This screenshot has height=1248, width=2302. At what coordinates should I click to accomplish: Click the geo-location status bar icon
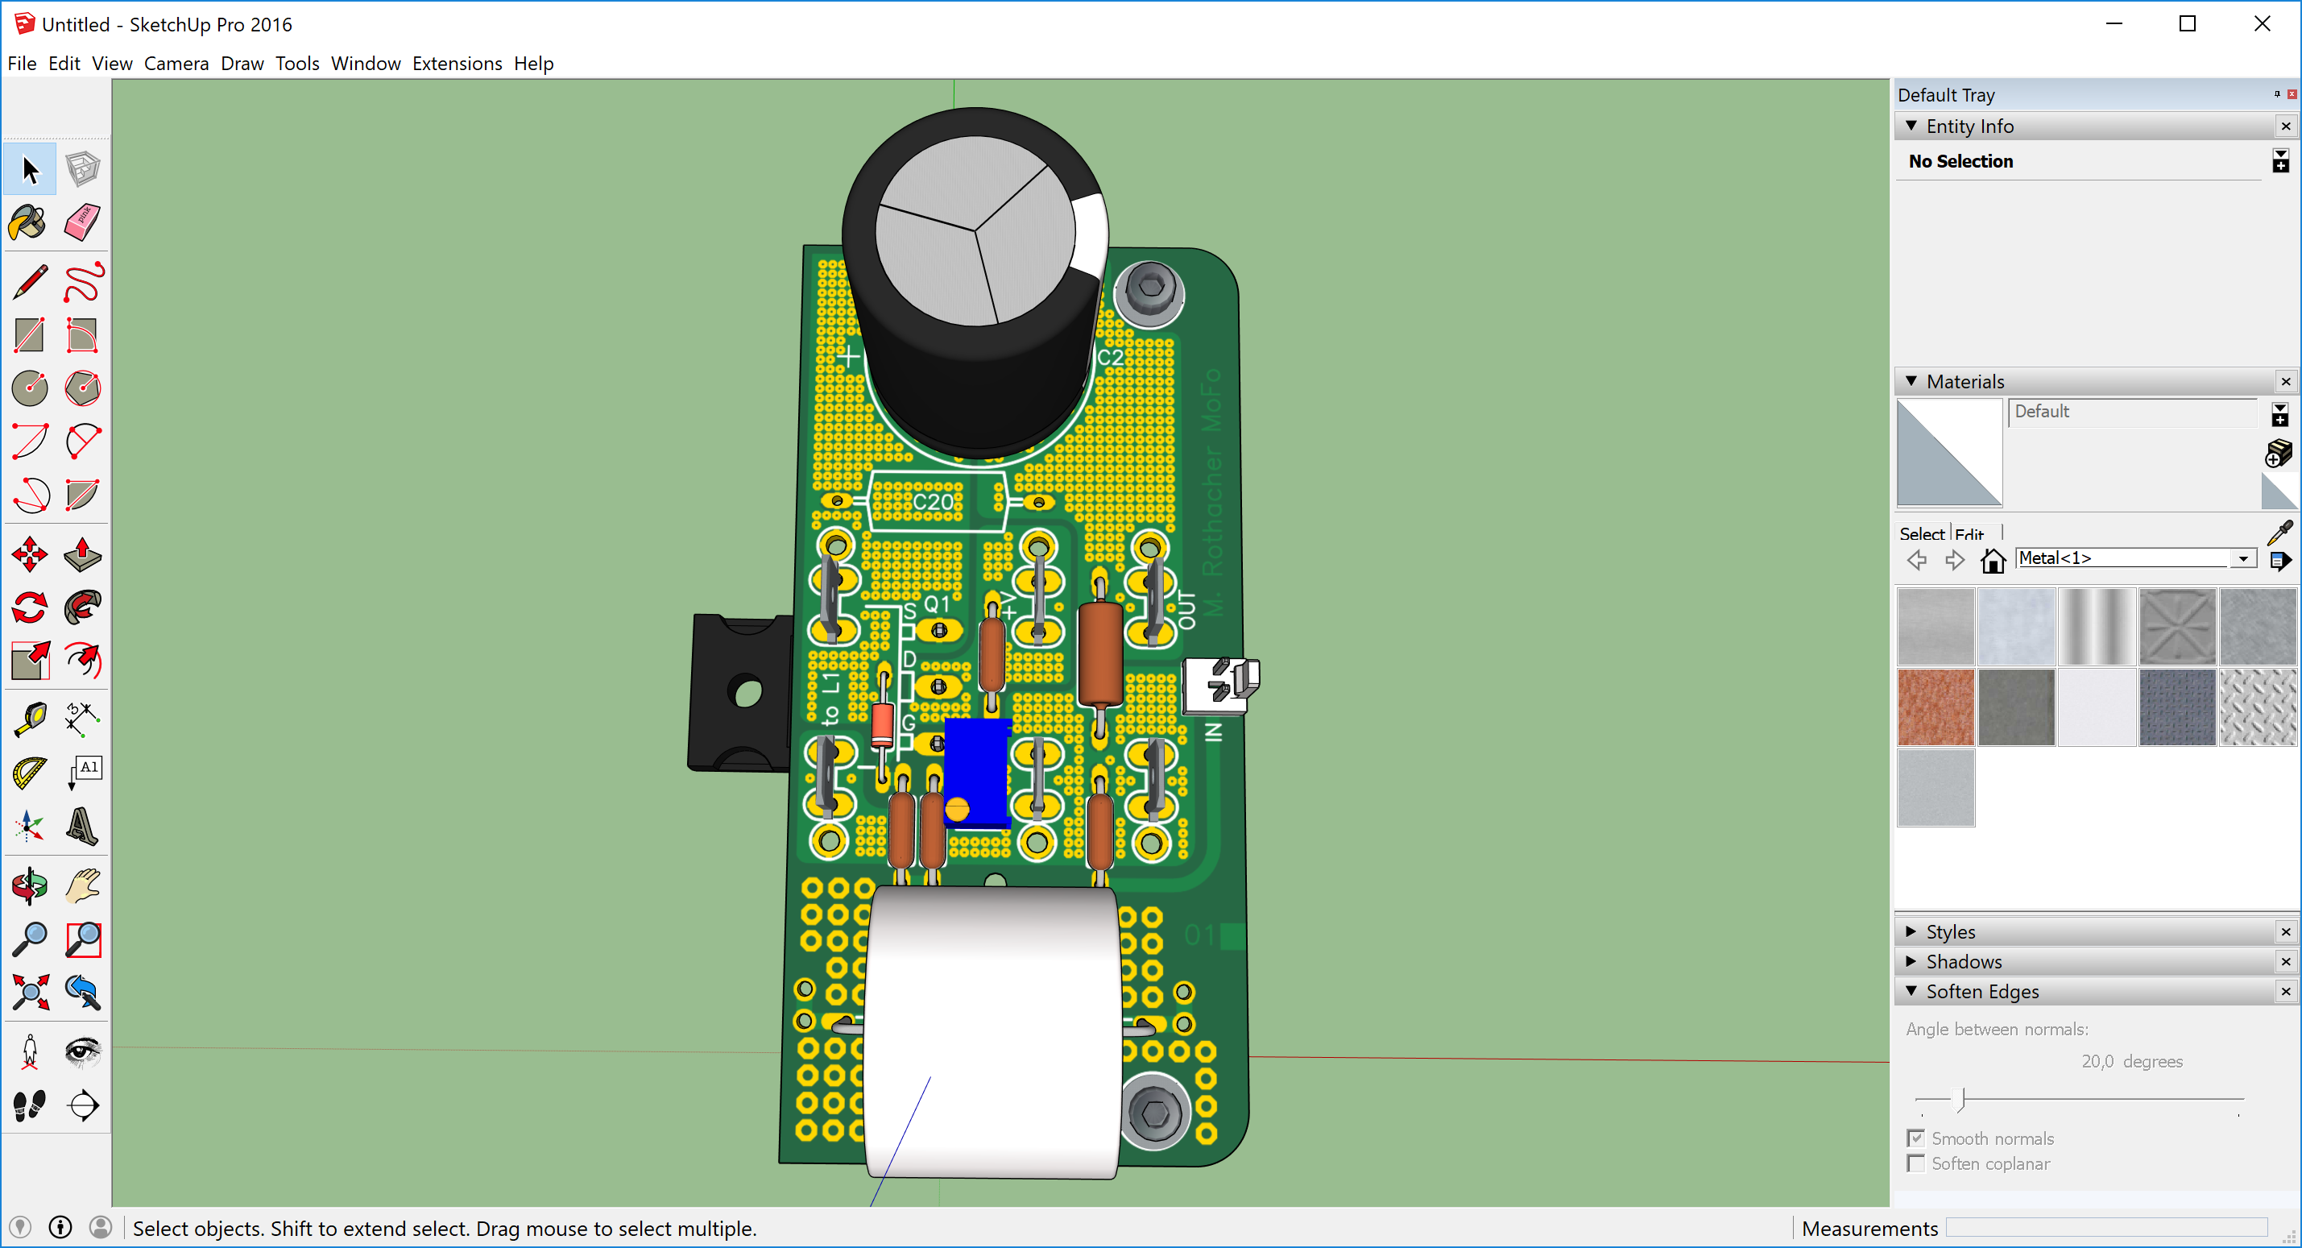[19, 1227]
